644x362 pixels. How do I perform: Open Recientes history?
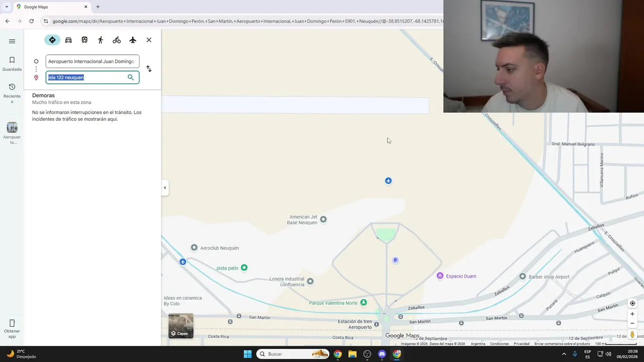click(12, 93)
